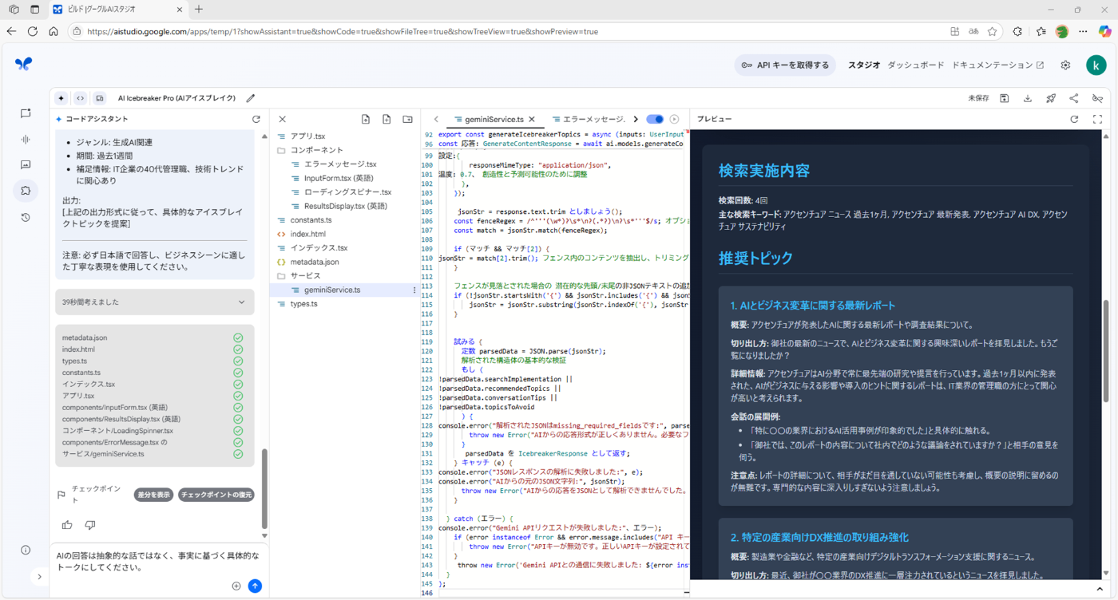Open the stream audio waveform sidebar icon

[26, 140]
